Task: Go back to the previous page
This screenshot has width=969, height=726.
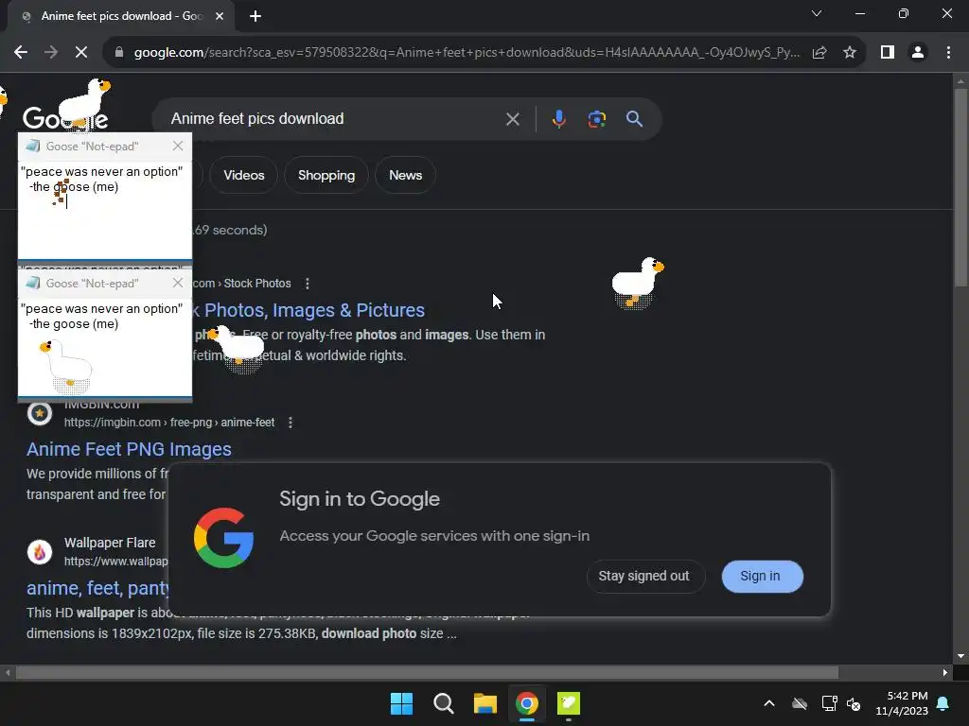Action: [21, 53]
